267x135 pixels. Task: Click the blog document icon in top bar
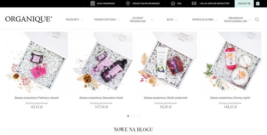click(x=93, y=3)
